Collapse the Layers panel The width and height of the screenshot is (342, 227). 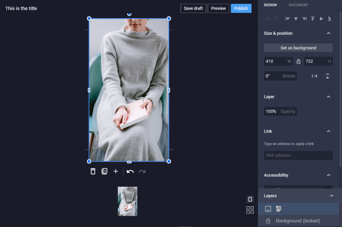pyautogui.click(x=332, y=196)
